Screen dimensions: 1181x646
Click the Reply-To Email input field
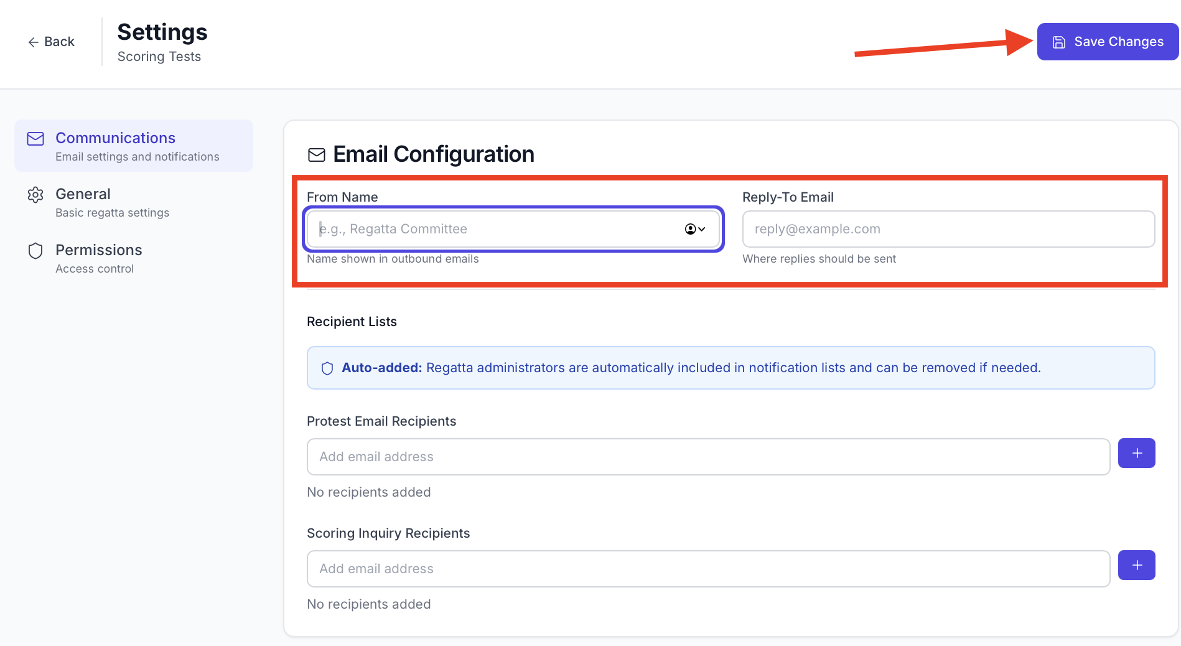948,229
